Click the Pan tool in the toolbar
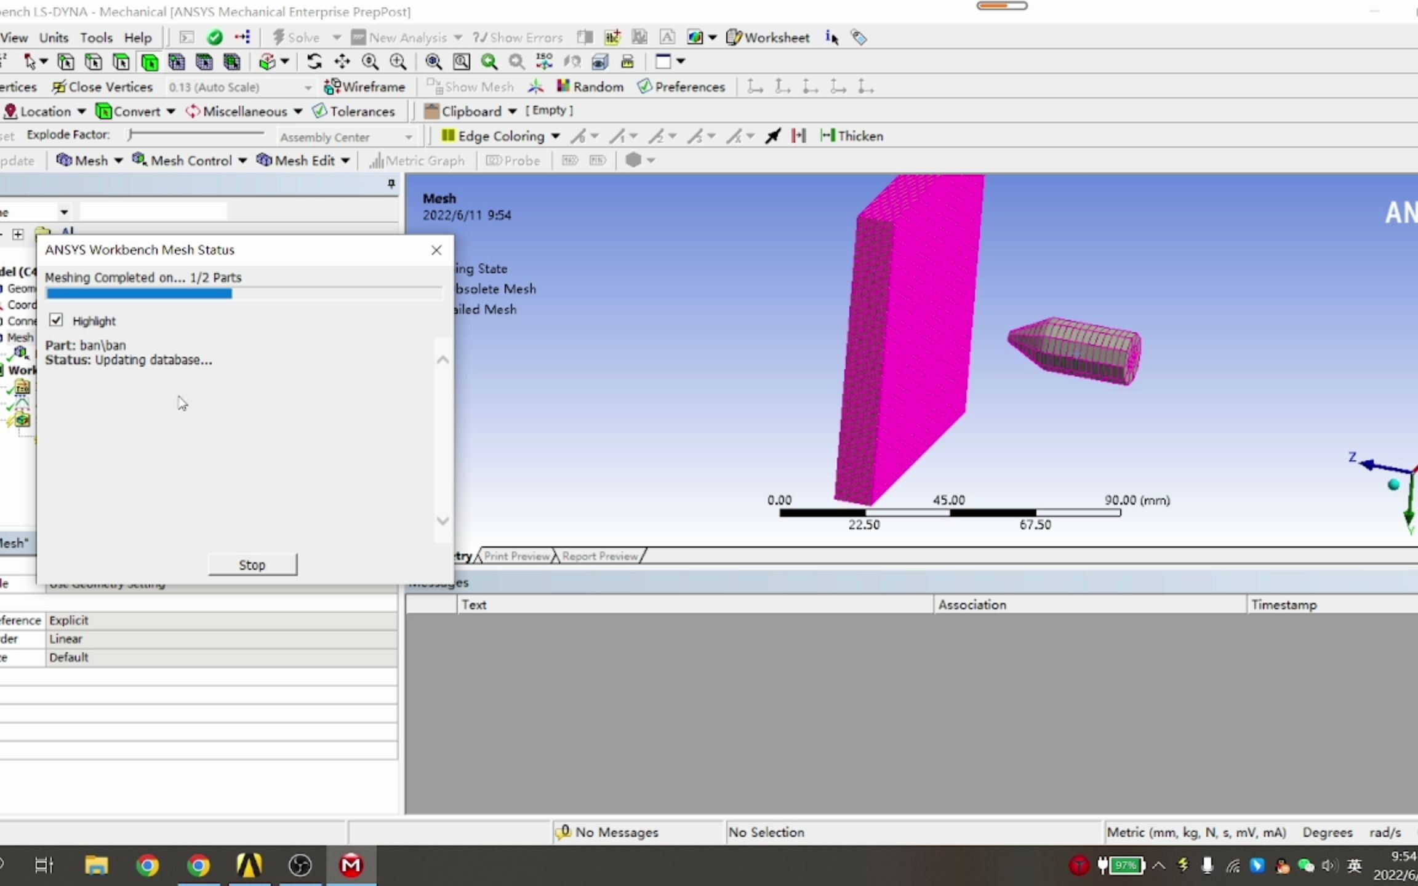Image resolution: width=1418 pixels, height=886 pixels. pyautogui.click(x=341, y=62)
